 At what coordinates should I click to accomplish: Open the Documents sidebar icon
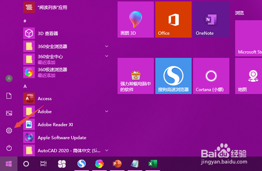[x=9, y=96]
